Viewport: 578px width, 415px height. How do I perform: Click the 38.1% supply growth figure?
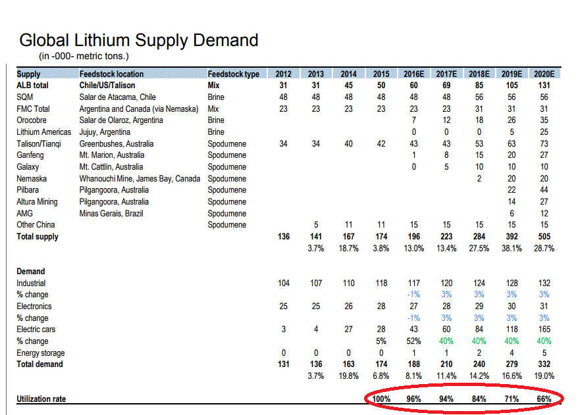512,249
